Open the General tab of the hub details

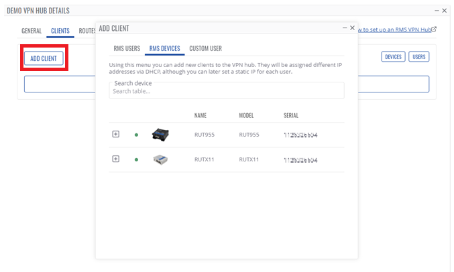point(32,31)
